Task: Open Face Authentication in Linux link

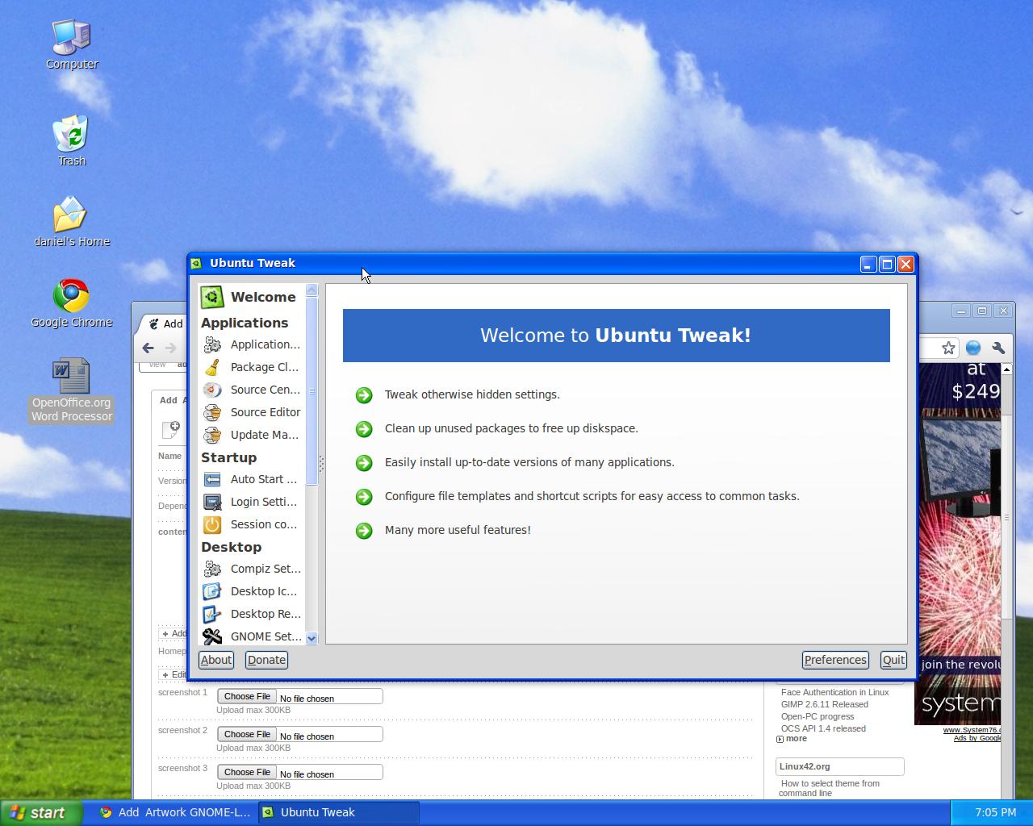Action: click(x=834, y=692)
